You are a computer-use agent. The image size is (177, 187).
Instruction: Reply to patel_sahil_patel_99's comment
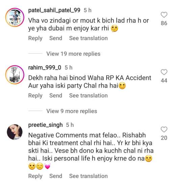(35, 38)
